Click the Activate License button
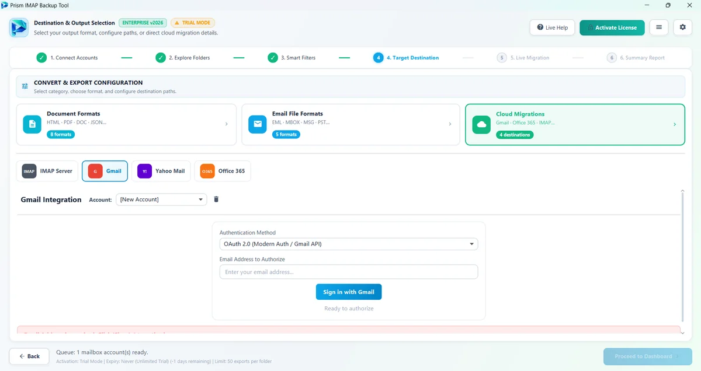The height and width of the screenshot is (371, 701). (x=612, y=27)
